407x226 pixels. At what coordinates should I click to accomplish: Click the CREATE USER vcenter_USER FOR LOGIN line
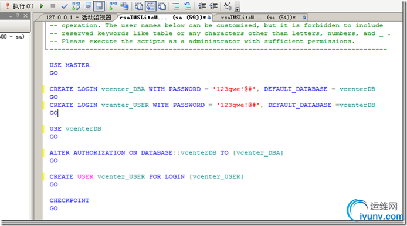pyautogui.click(x=147, y=176)
